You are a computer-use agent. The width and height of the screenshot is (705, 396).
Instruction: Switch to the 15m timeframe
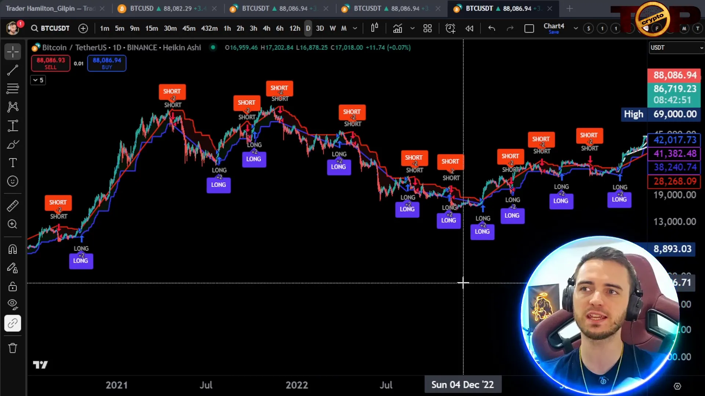pos(151,28)
